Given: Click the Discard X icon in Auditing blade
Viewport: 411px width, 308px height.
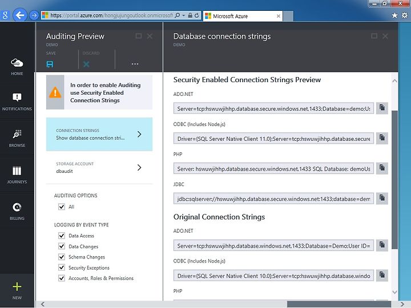Looking at the screenshot, I should tap(86, 64).
